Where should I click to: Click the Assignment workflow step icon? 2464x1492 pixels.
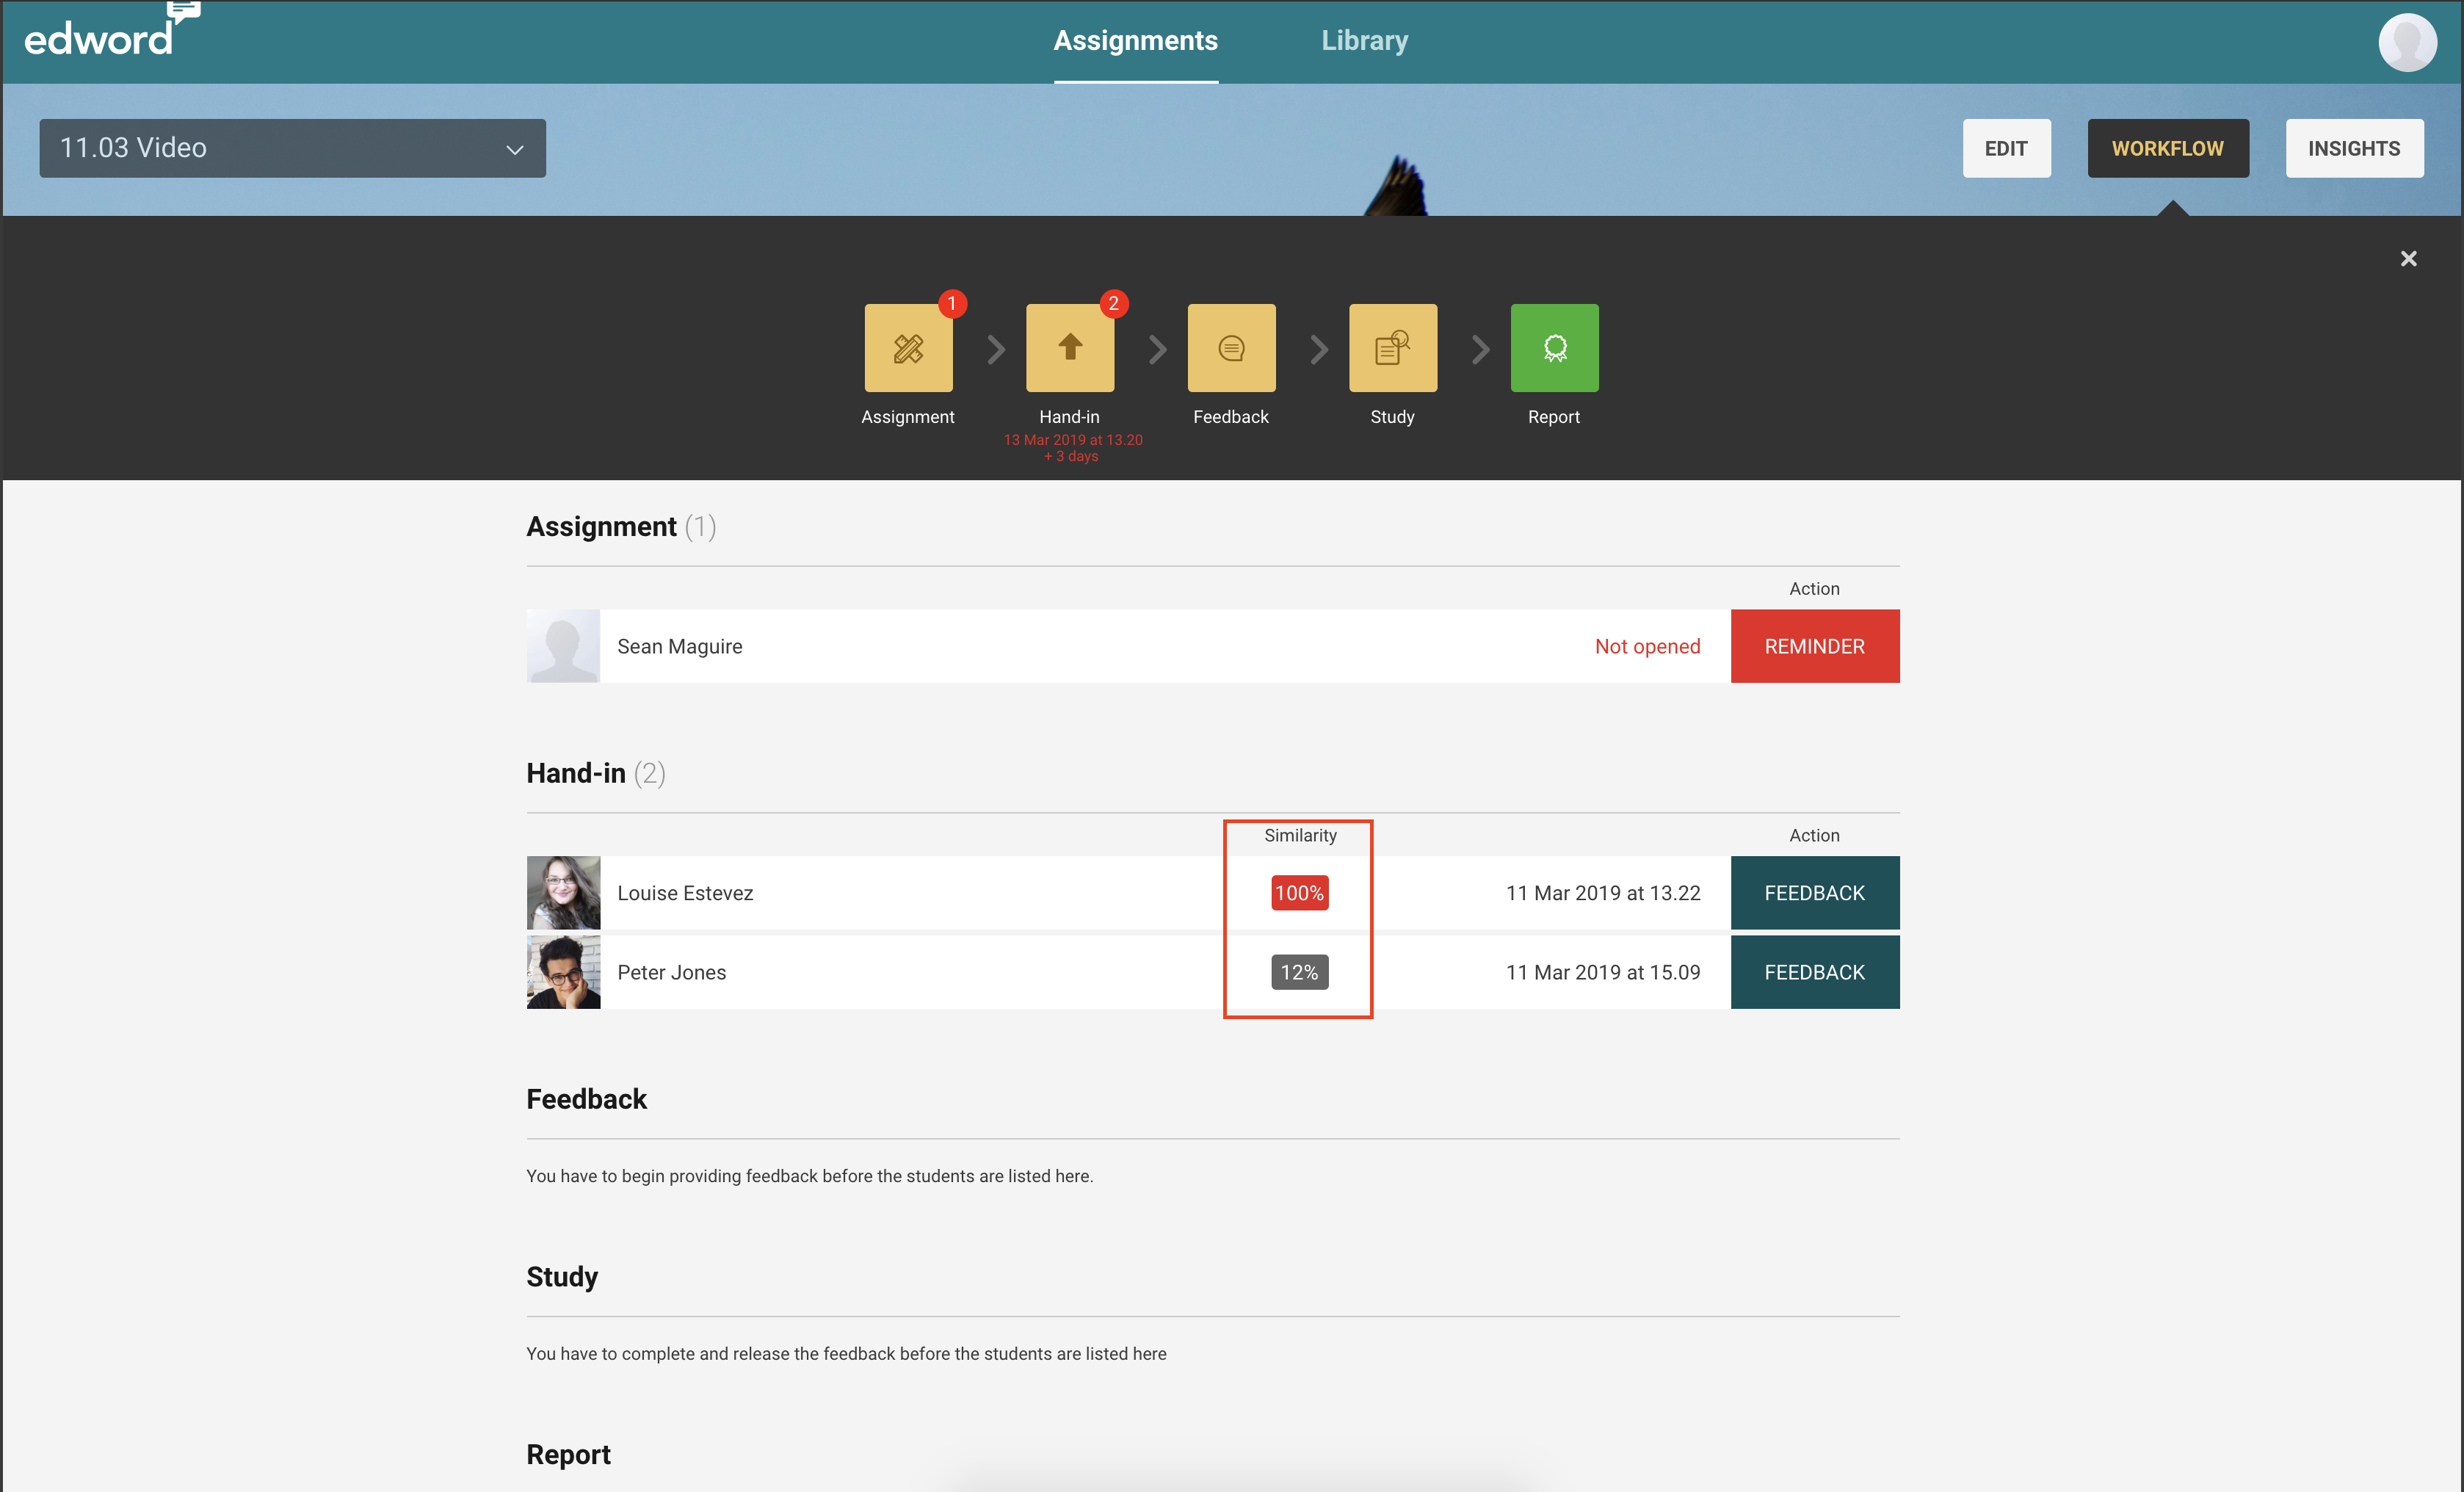[x=908, y=348]
